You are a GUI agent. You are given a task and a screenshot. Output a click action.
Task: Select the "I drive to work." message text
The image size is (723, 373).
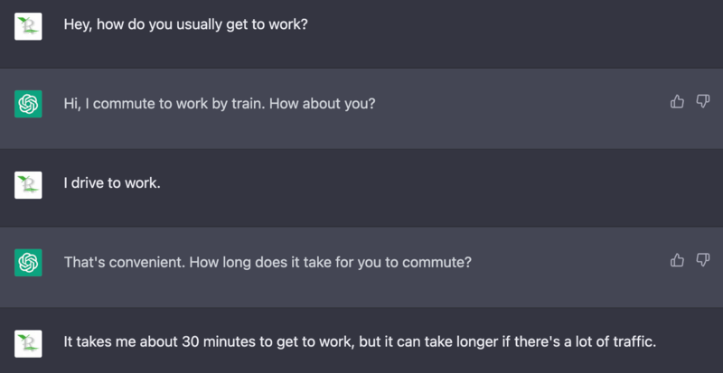click(111, 183)
